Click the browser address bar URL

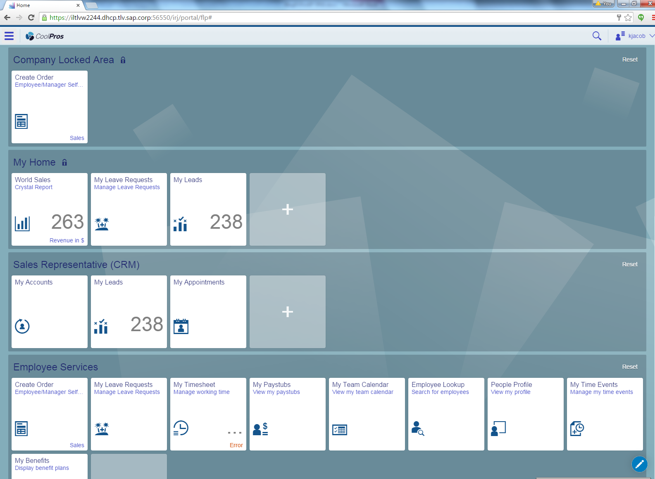tap(131, 17)
